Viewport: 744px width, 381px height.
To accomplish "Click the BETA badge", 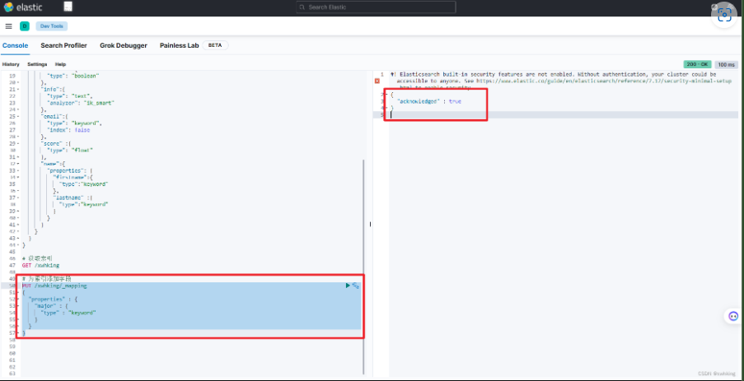I will click(215, 45).
